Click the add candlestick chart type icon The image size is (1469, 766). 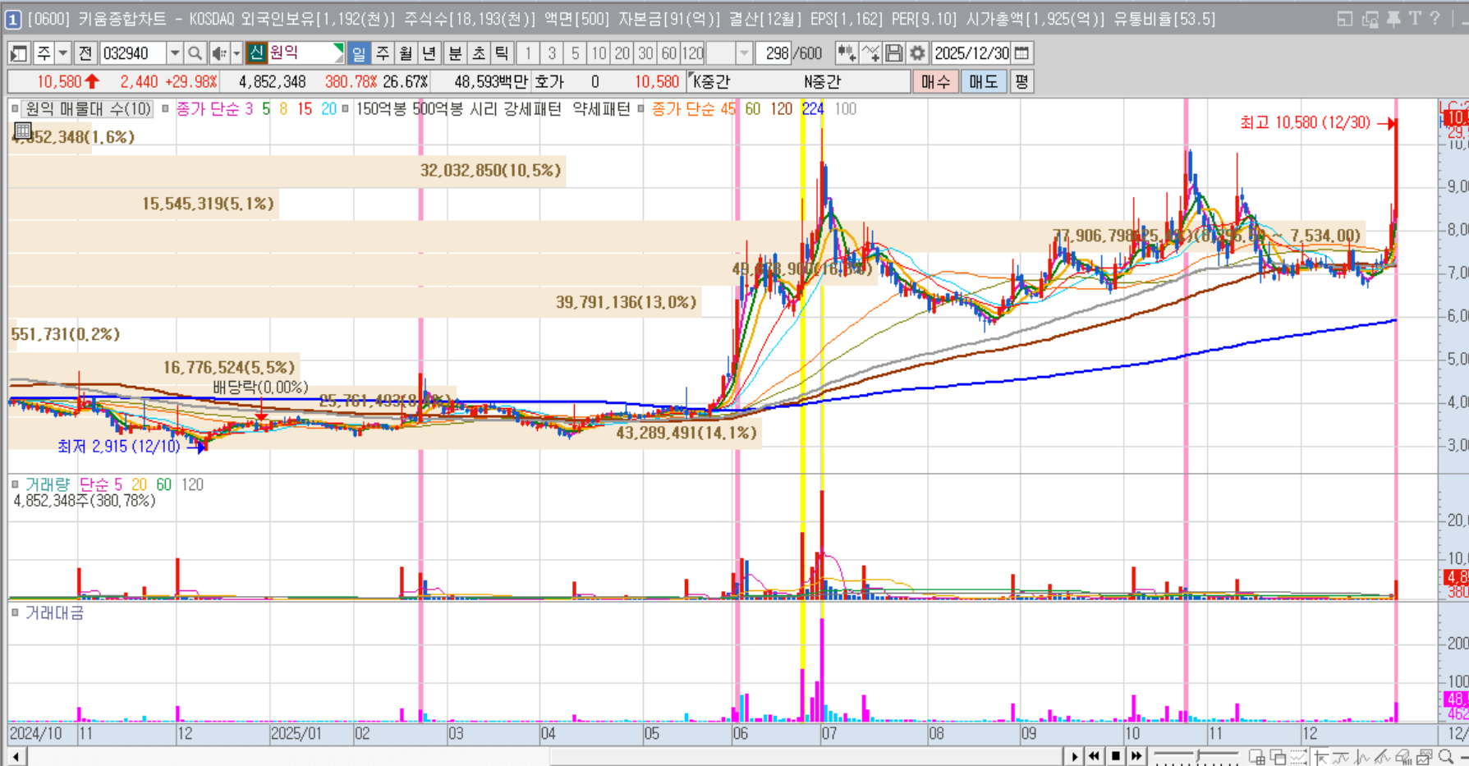[846, 53]
